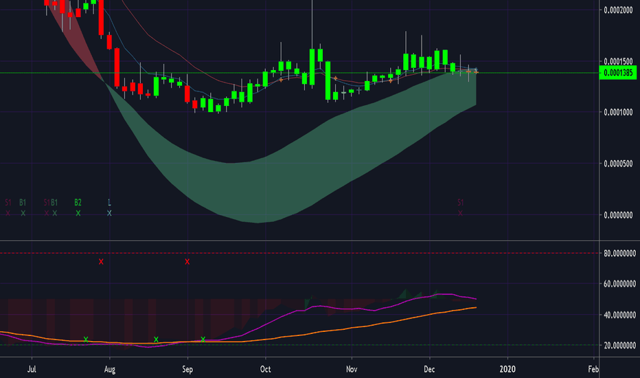Click the 80.0000000 oscillator scale value
Screen dimensions: 640x378
click(619, 254)
